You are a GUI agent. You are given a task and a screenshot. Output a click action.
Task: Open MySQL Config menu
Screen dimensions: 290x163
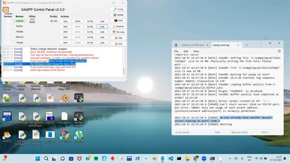click(x=90, y=27)
